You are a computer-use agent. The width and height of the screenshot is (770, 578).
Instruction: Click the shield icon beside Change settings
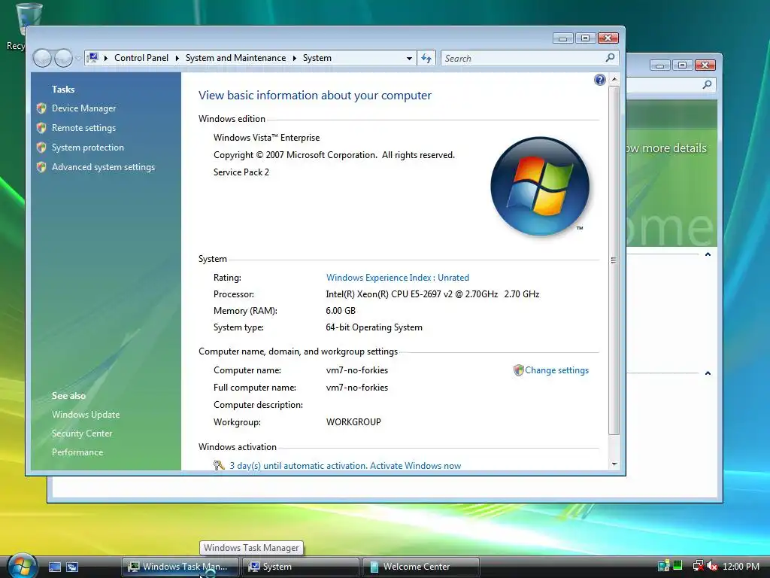(x=519, y=370)
